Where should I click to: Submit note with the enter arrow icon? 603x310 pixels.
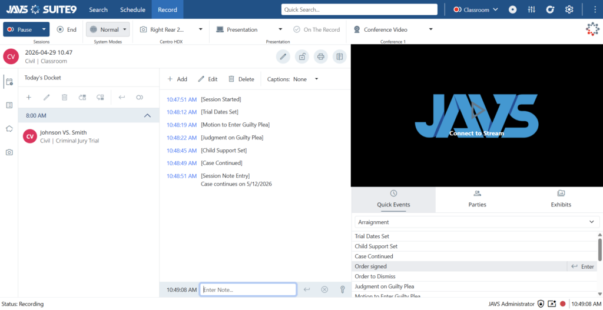306,289
